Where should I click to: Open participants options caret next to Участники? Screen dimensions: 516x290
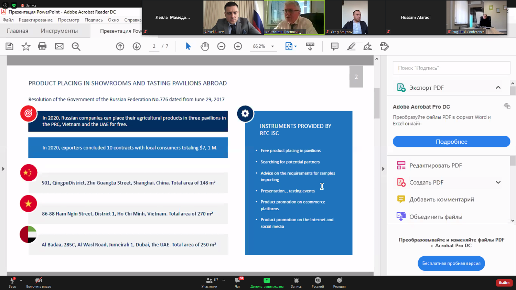pos(224,280)
